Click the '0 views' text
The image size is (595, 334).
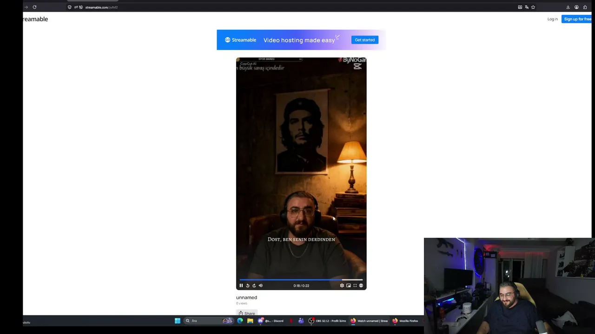pyautogui.click(x=242, y=303)
